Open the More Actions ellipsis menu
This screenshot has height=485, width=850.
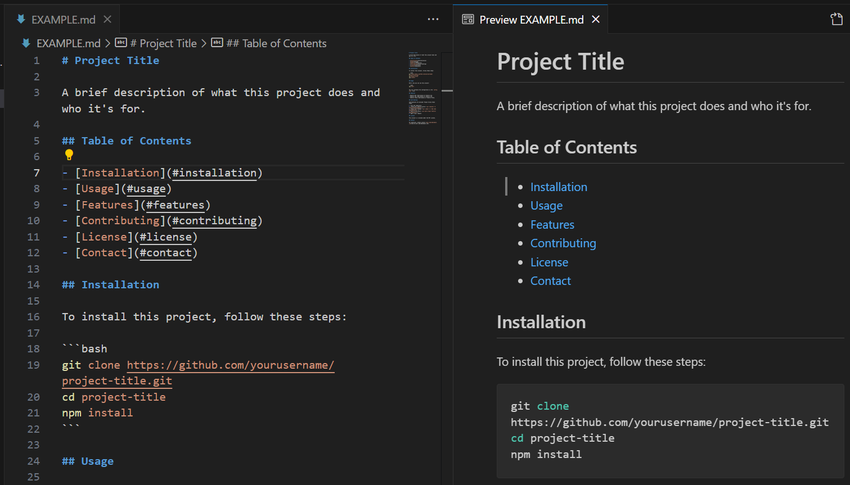coord(433,19)
